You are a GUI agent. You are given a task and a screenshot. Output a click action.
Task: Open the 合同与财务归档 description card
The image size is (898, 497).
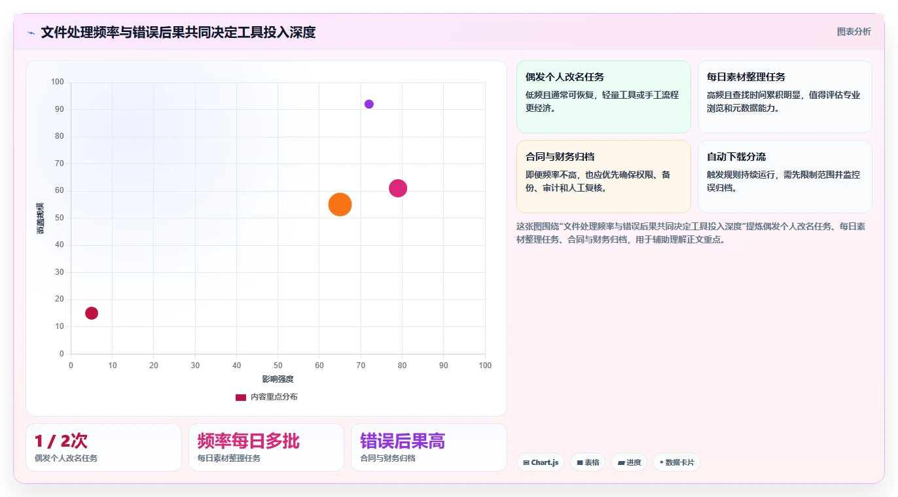click(603, 177)
